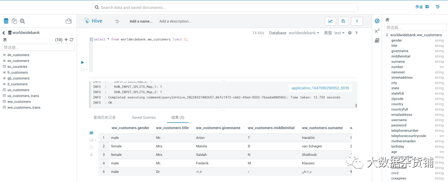The image size is (448, 182).
Task: Run the query with play button
Action: tap(83, 62)
